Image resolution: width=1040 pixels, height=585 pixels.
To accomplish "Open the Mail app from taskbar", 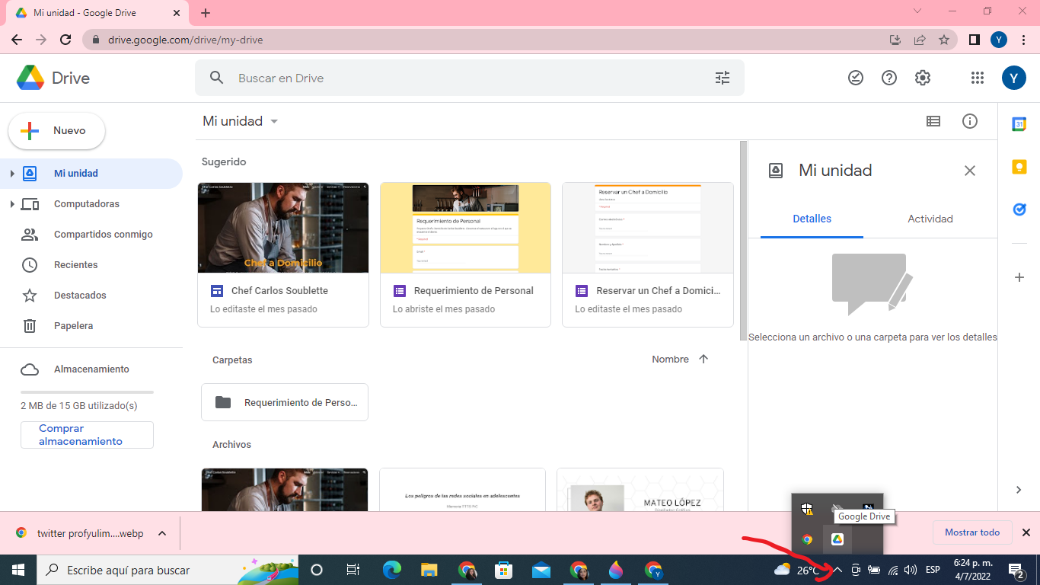I will coord(541,570).
